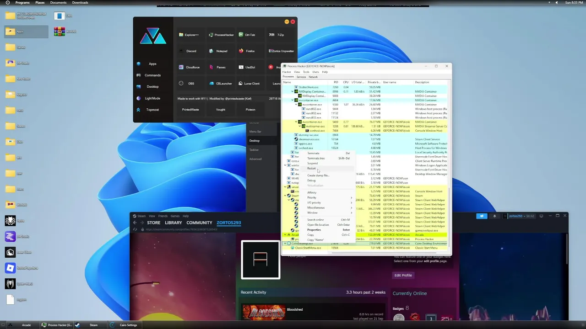Choose Terminate in the process context menu
The image size is (586, 329).
(329, 153)
